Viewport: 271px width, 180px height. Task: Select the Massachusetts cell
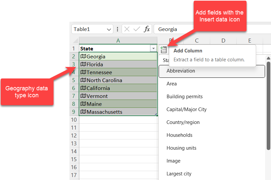[x=118, y=112]
